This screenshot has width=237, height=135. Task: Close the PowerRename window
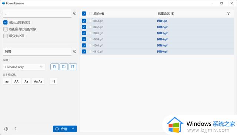(231, 3)
